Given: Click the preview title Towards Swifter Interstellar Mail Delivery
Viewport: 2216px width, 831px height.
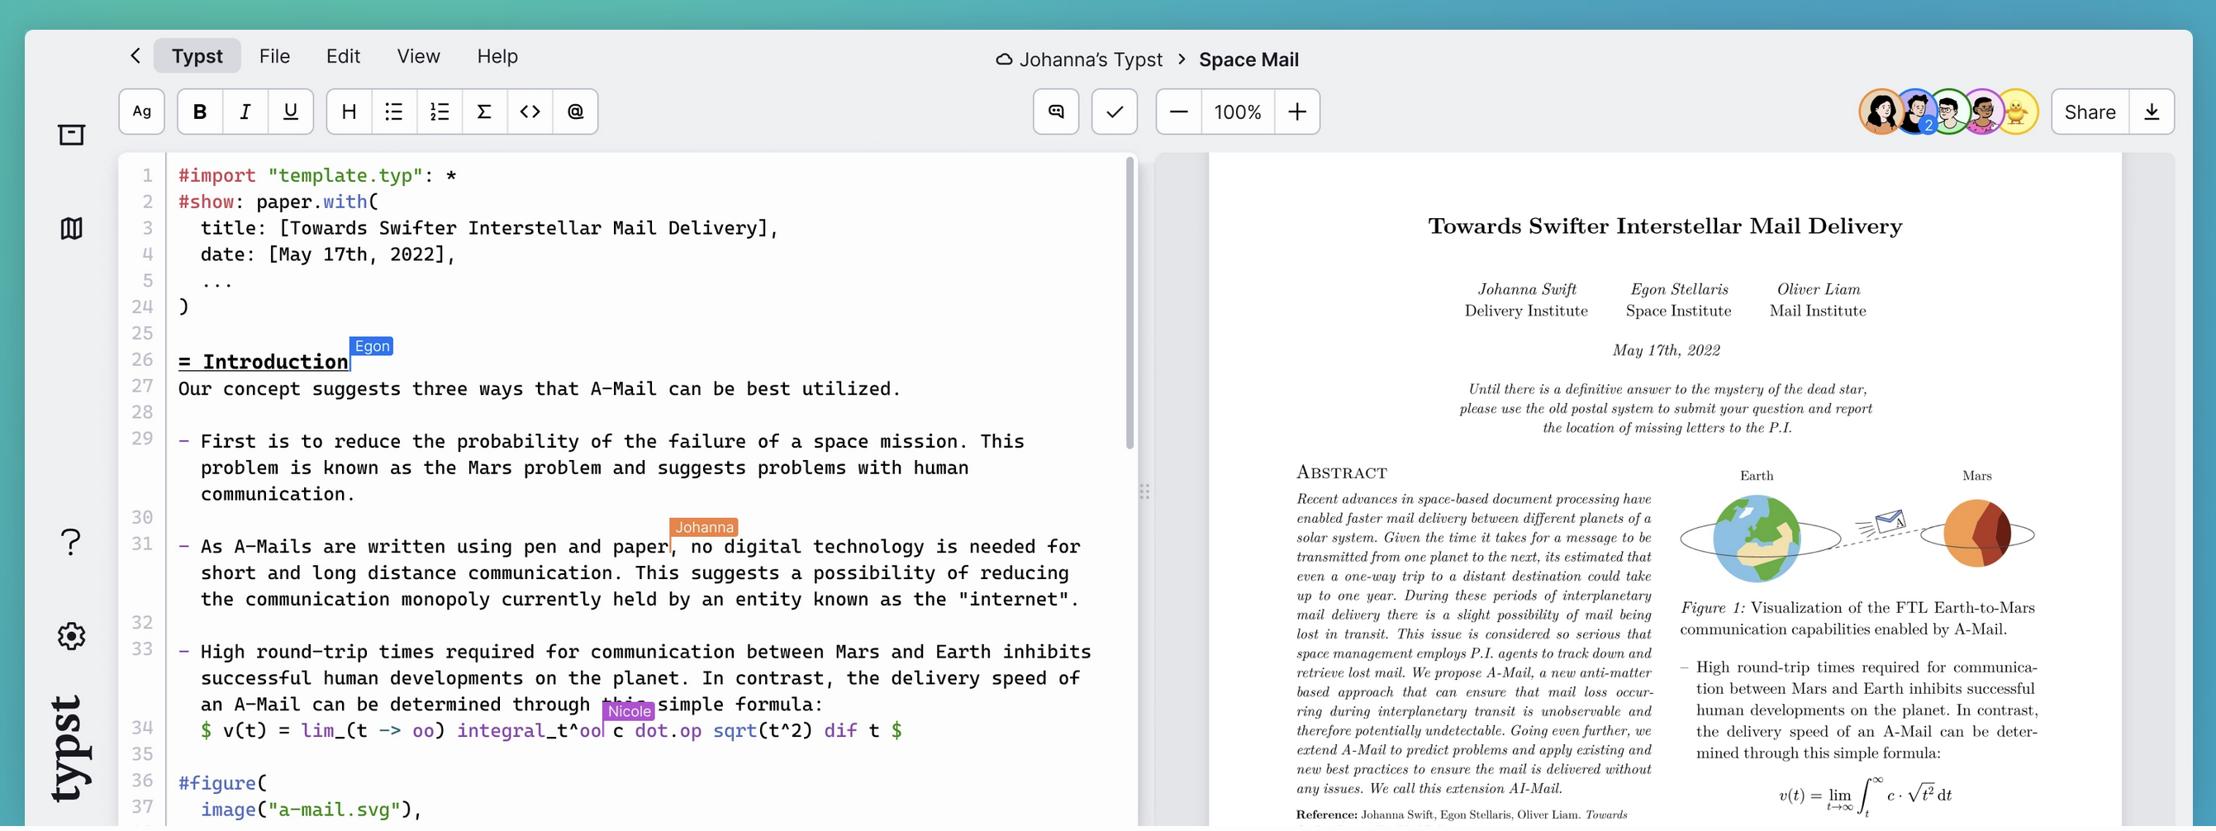Looking at the screenshot, I should pyautogui.click(x=1666, y=226).
